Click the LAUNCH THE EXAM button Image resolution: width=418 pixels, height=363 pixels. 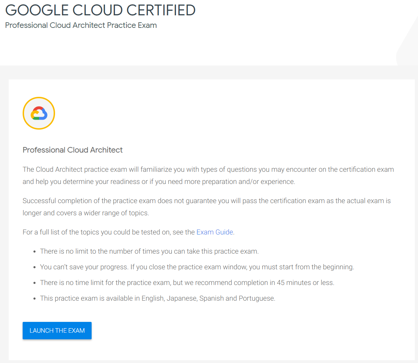click(x=57, y=331)
